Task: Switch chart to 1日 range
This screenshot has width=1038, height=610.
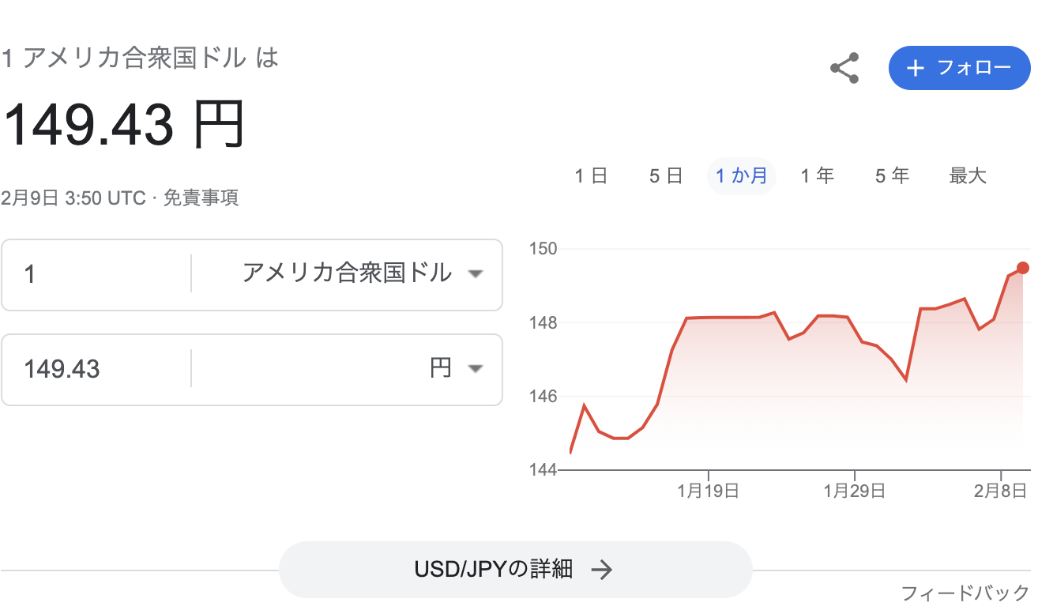Action: tap(591, 175)
